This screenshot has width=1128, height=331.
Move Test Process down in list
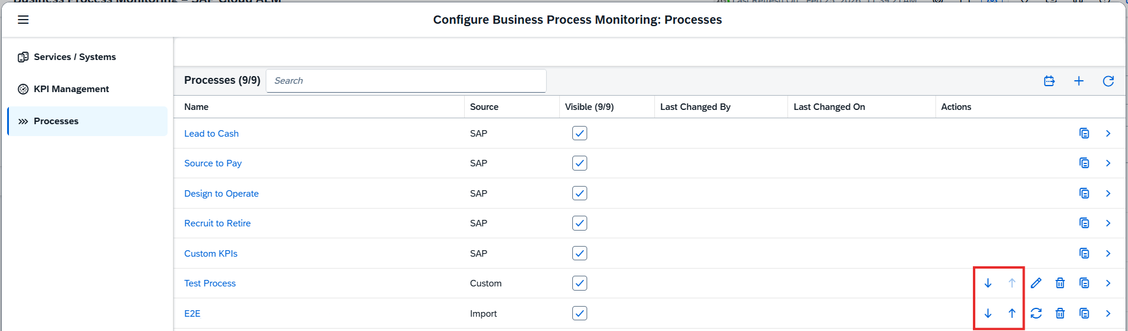tap(988, 283)
